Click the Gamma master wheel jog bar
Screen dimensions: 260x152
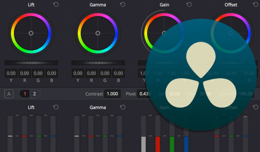tap(98, 63)
